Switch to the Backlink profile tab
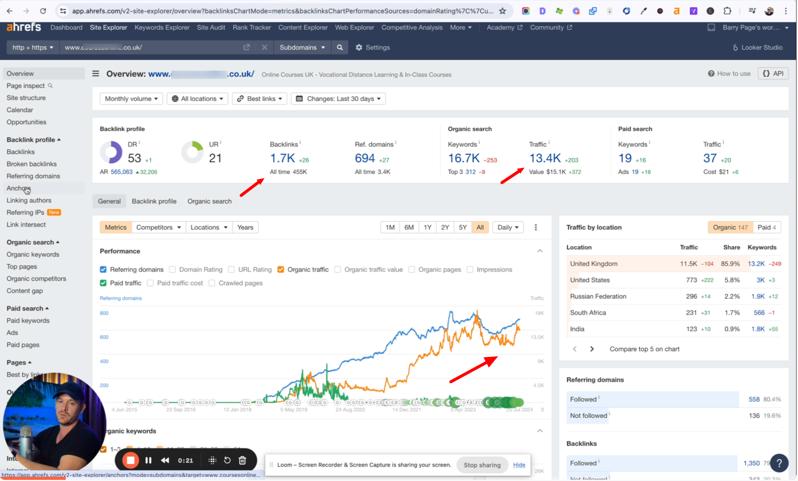Viewport: 798px width, 481px height. [x=154, y=201]
